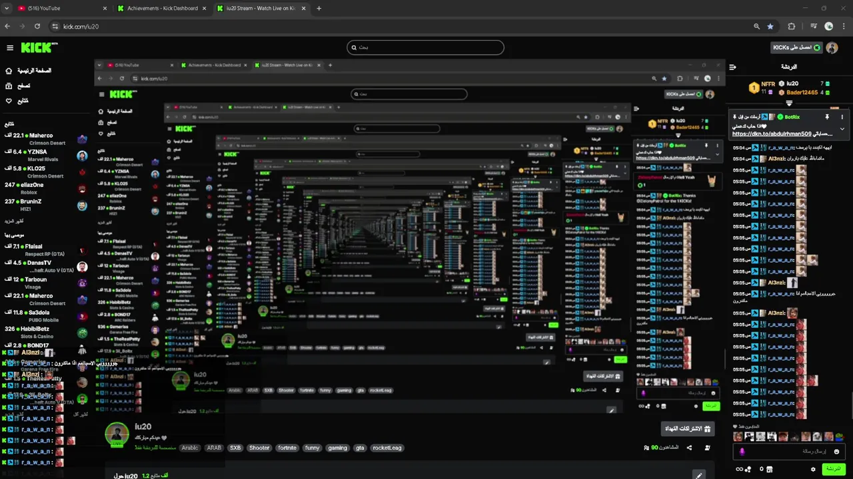Screen dimensions: 853x479
Task: Open YZNSA channel in sidebar
Action: click(47, 155)
